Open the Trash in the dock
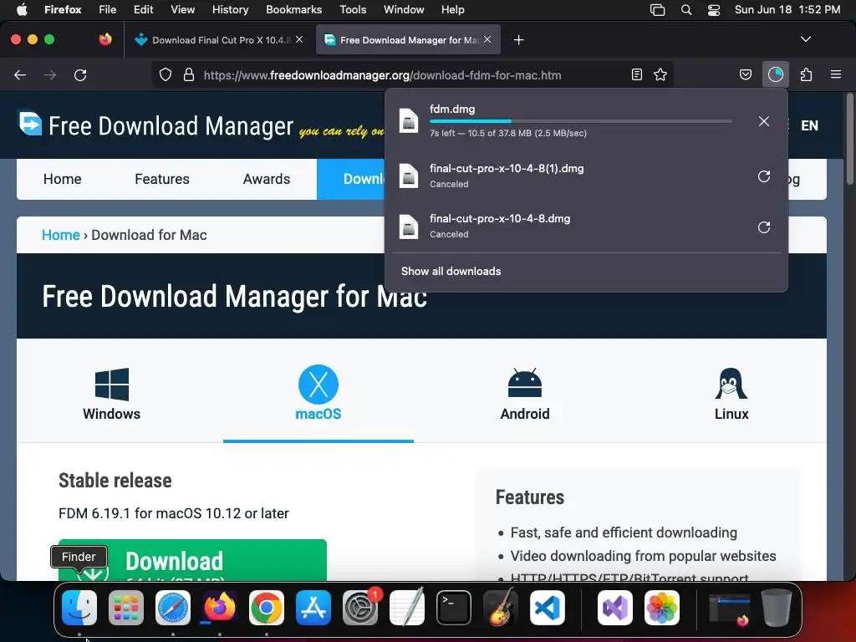The height and width of the screenshot is (642, 856). 777,607
